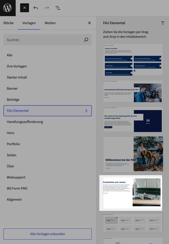
Task: Click the Alle Vorlagen erkunden button
Action: [47, 234]
